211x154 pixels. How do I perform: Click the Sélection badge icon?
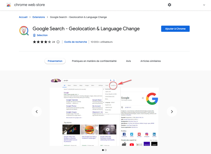click(34, 35)
